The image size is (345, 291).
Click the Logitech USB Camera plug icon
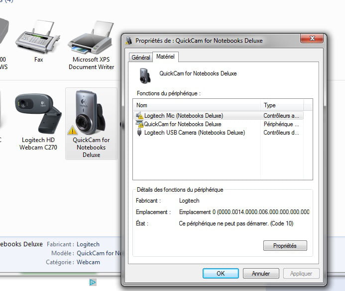139,132
